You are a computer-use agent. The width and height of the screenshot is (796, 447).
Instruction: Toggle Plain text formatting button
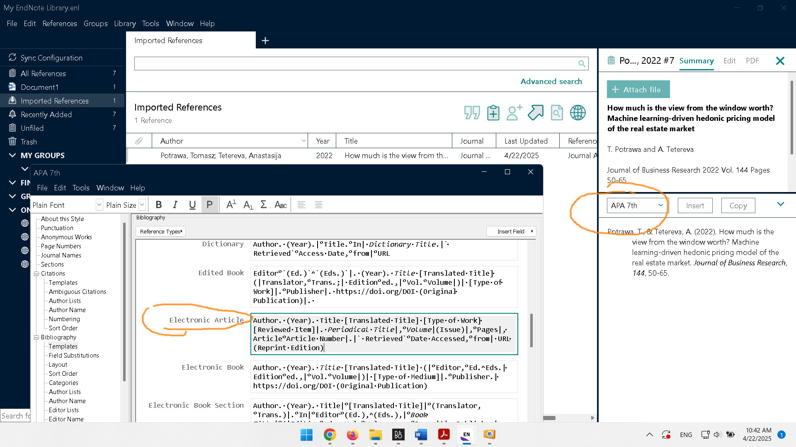(209, 205)
